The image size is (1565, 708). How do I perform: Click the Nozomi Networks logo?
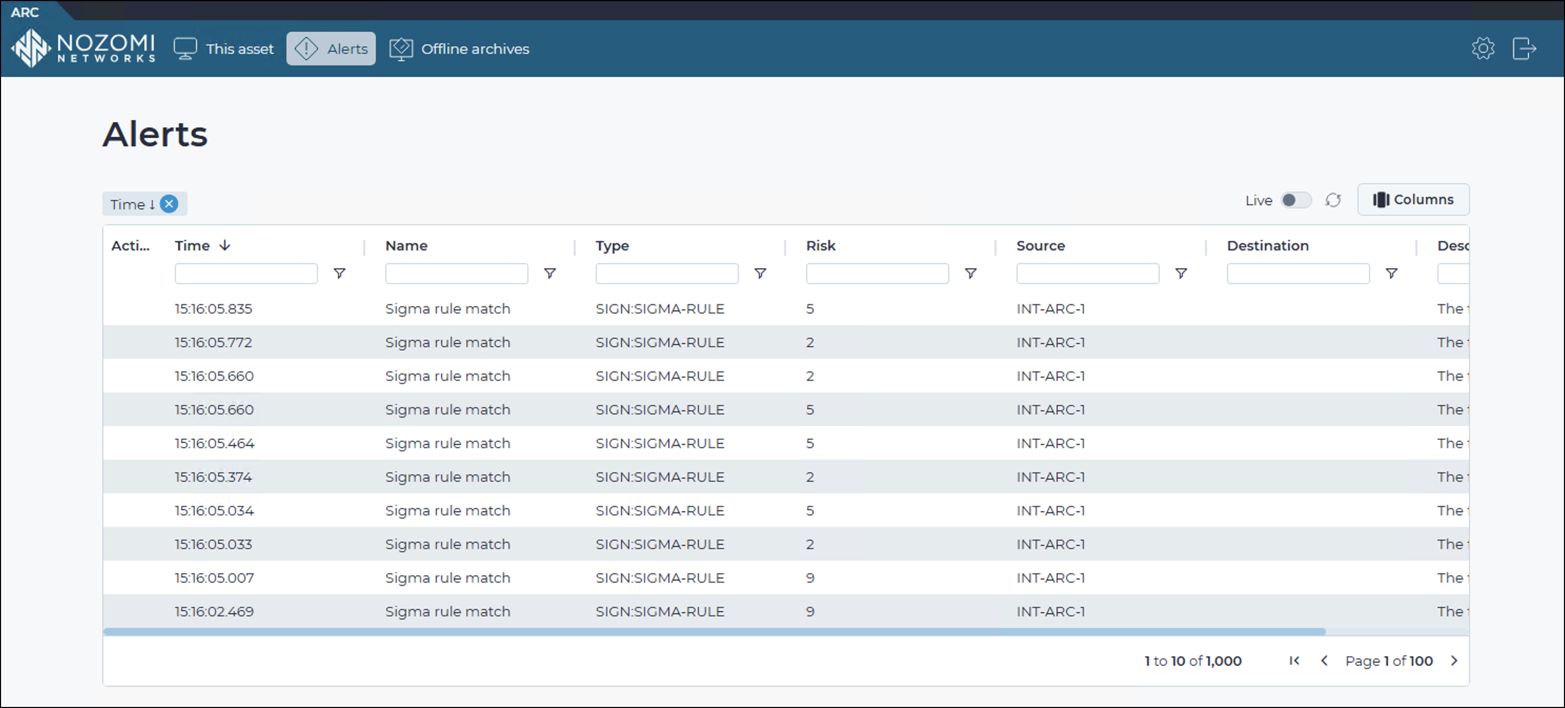point(84,48)
